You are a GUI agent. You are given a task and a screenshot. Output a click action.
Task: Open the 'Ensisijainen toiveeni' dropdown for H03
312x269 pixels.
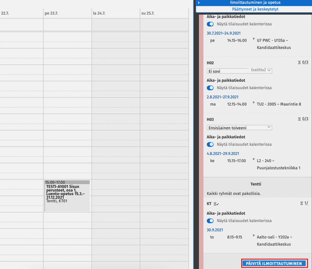click(x=239, y=127)
